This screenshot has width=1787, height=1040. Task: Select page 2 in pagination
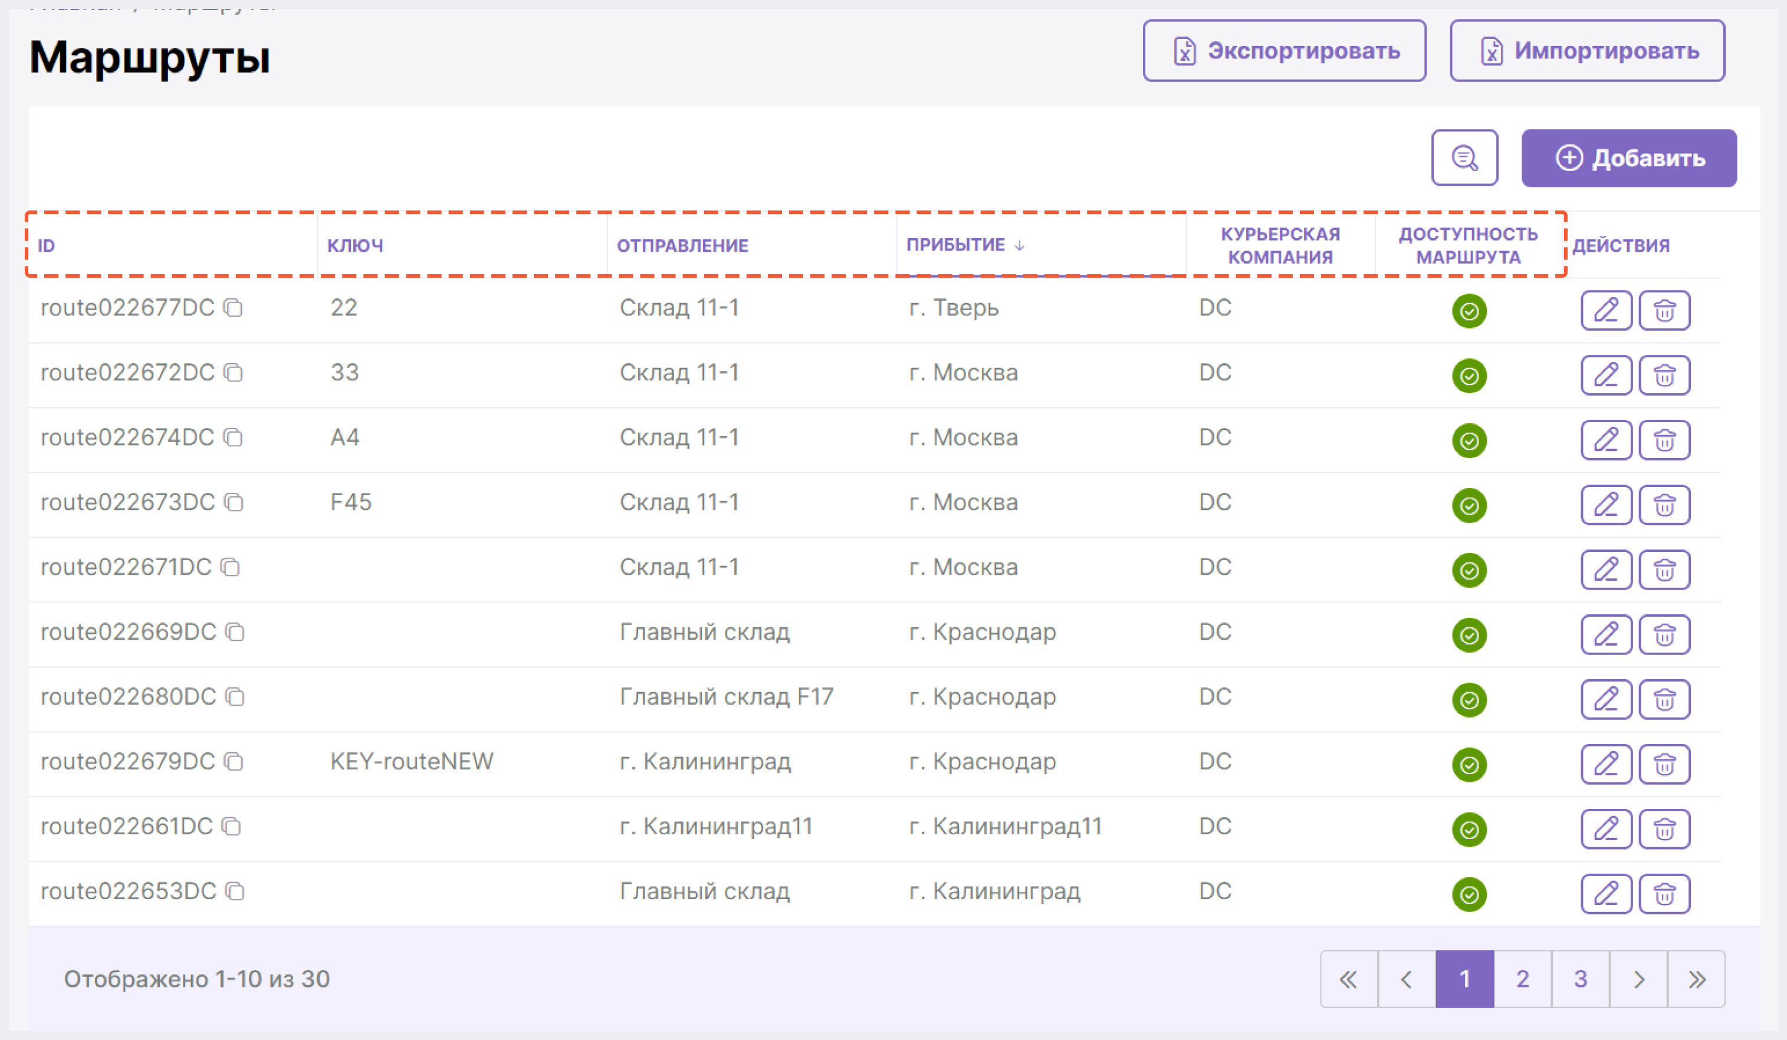tap(1523, 979)
